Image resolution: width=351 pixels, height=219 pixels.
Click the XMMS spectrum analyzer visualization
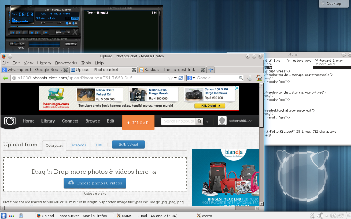(x=22, y=20)
